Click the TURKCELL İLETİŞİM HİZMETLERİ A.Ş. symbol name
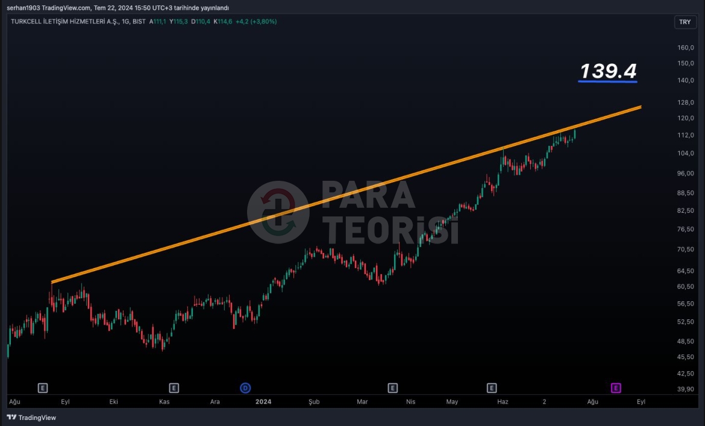705x426 pixels. coord(64,22)
